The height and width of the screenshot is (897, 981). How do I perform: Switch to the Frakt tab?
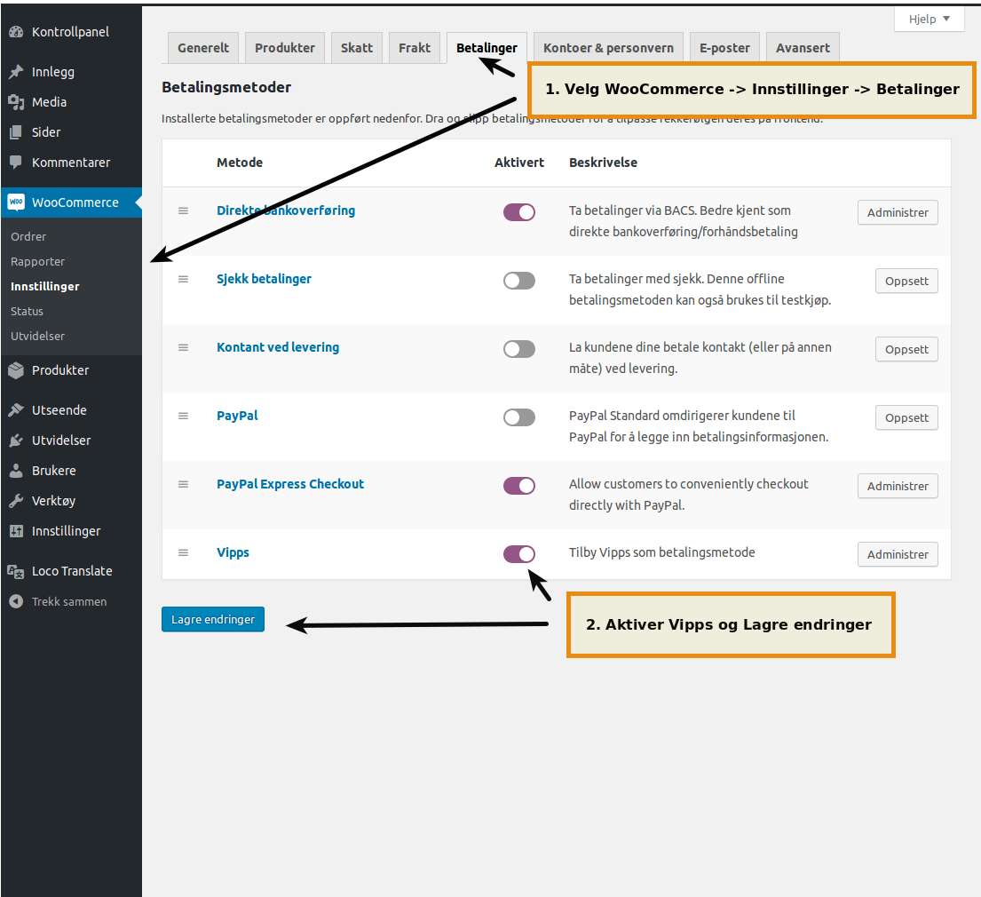pos(415,48)
